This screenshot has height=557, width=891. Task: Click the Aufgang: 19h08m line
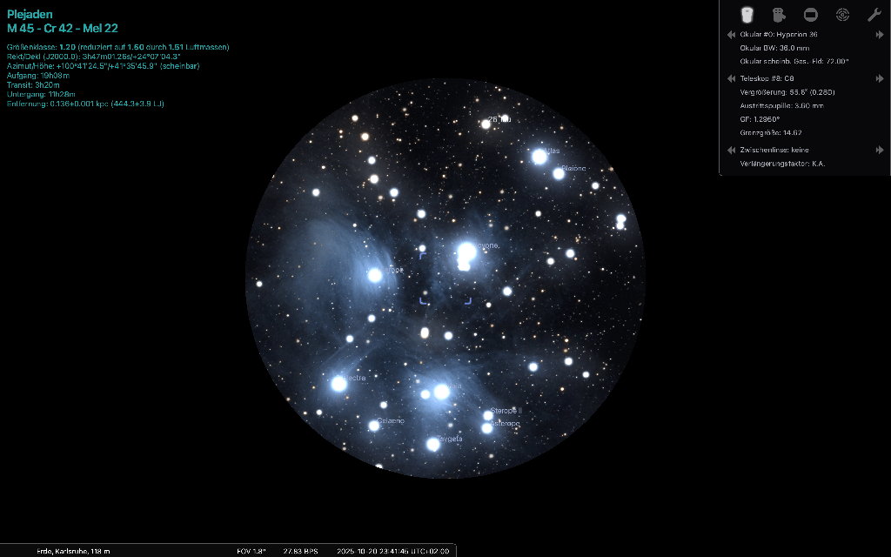point(38,76)
